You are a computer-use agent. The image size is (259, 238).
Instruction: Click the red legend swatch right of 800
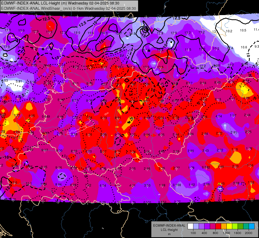coord(218,226)
